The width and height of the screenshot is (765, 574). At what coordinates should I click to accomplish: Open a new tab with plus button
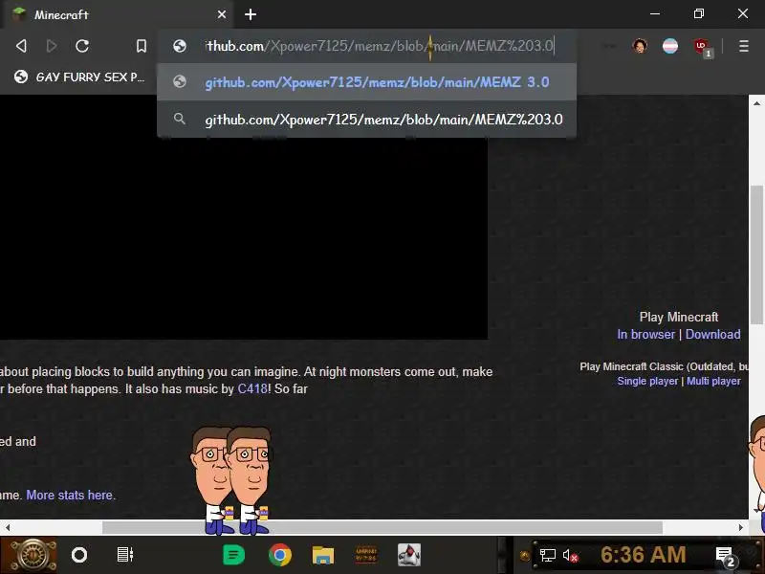pos(251,14)
